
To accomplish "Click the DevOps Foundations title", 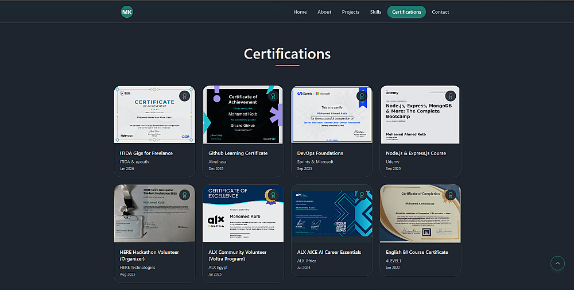I will pos(320,153).
